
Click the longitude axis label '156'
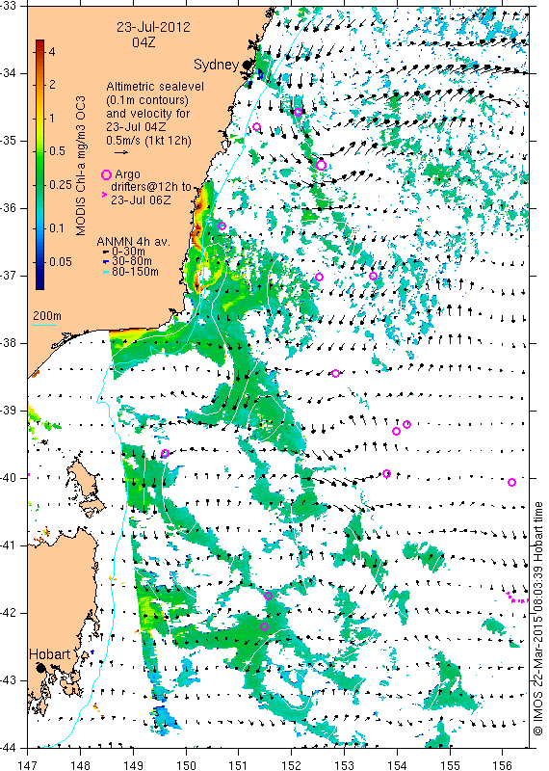tap(503, 765)
